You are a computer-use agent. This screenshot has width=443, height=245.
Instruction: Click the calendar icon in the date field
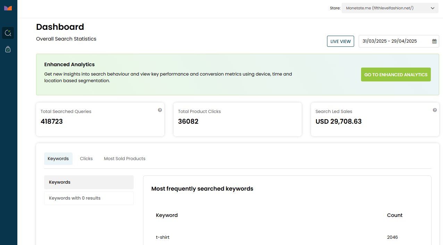[434, 41]
